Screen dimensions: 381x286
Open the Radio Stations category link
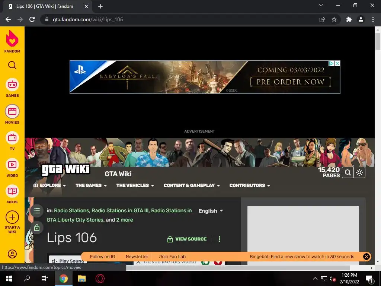tap(72, 211)
